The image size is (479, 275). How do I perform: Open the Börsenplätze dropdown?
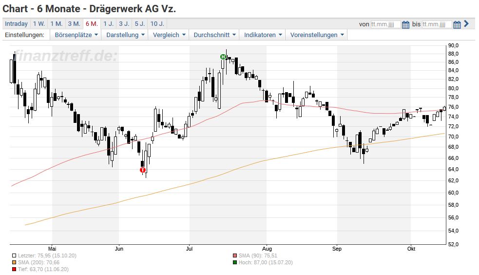[x=76, y=35]
